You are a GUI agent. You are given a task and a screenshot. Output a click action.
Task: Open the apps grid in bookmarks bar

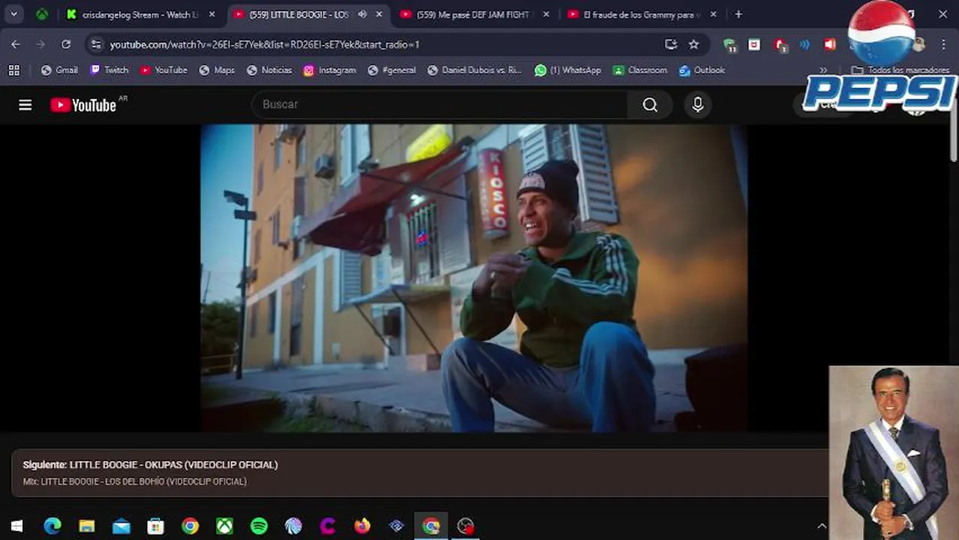(x=14, y=70)
